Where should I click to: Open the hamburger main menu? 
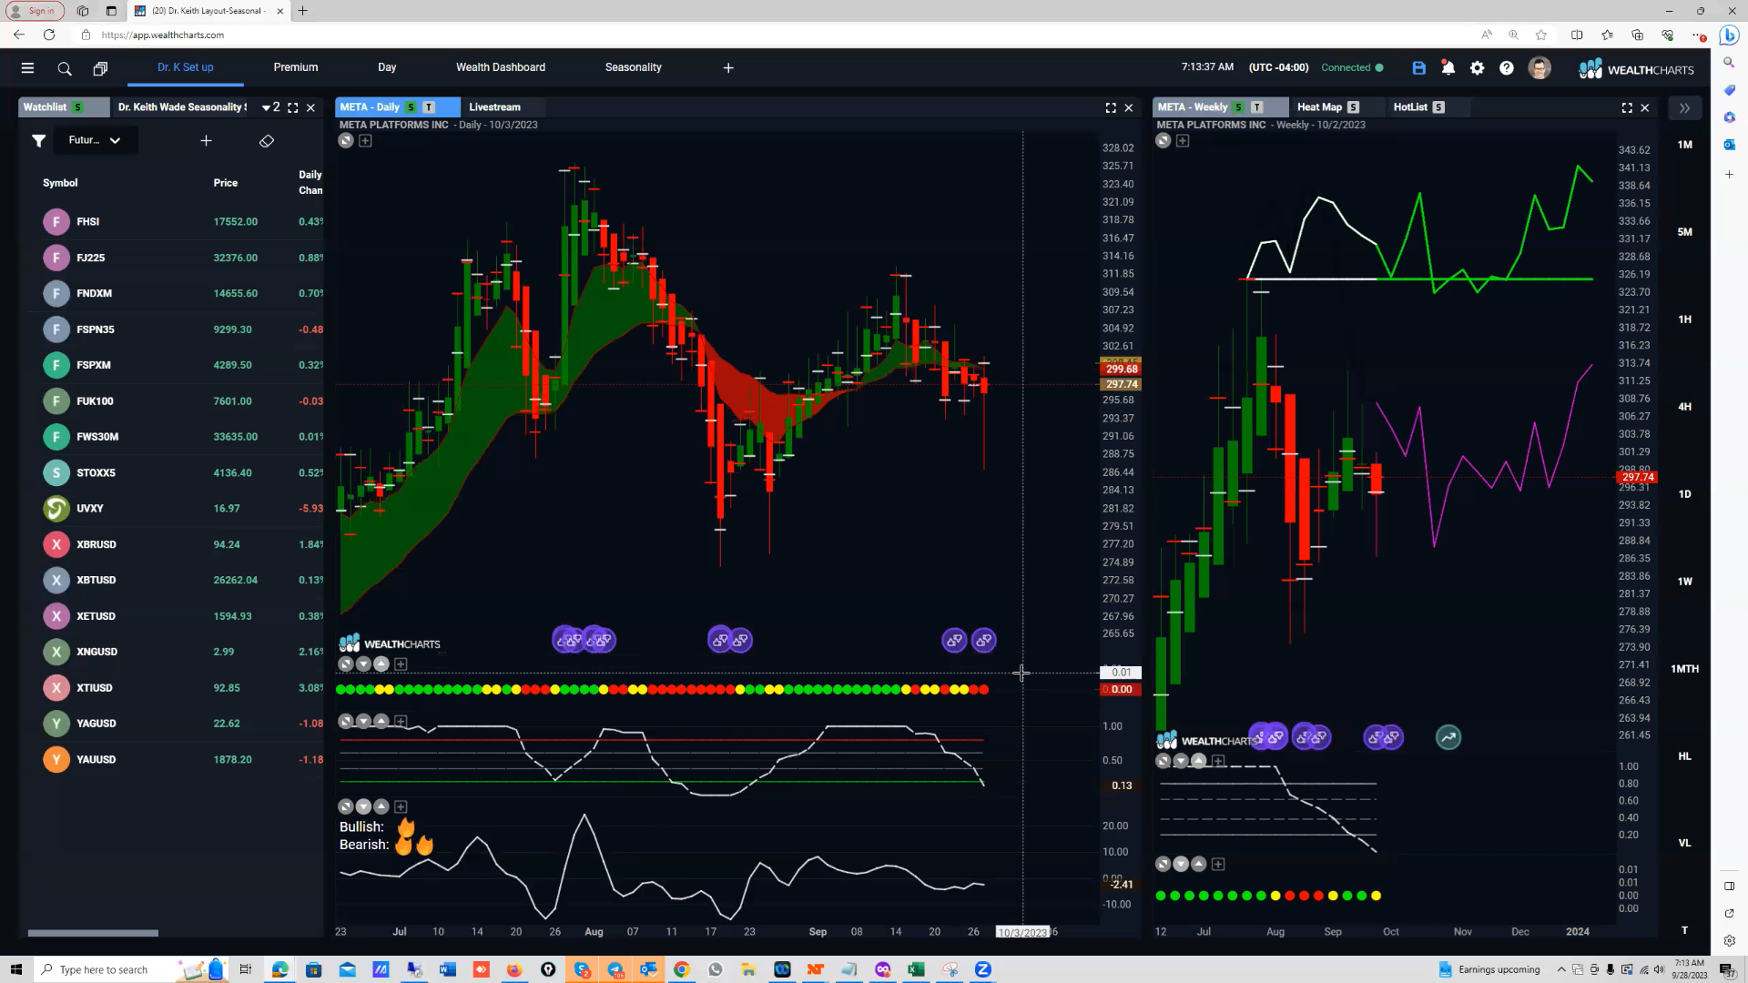pos(27,68)
